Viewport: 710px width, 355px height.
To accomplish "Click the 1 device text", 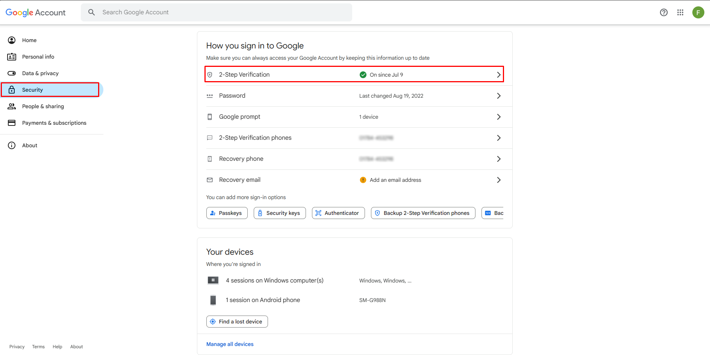I will point(369,117).
